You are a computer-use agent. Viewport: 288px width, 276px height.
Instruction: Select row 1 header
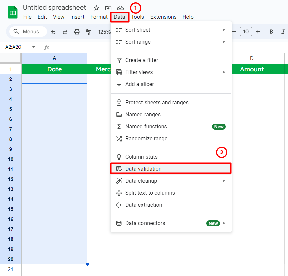[11, 69]
